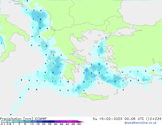162x125 pixels.
Task: Click the 0.5–1 mm legend swatch
Action: (x=10, y=122)
